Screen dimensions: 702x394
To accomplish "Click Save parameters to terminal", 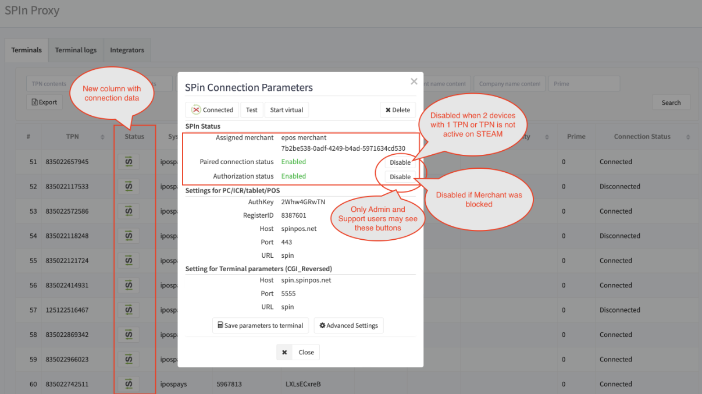I will click(x=260, y=325).
